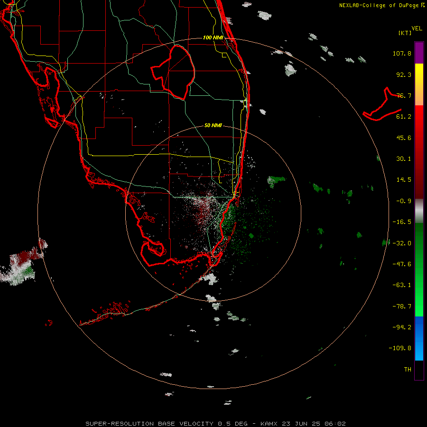Click the Bahamas island outline east of Florida
427x427 pixels.
click(382, 104)
